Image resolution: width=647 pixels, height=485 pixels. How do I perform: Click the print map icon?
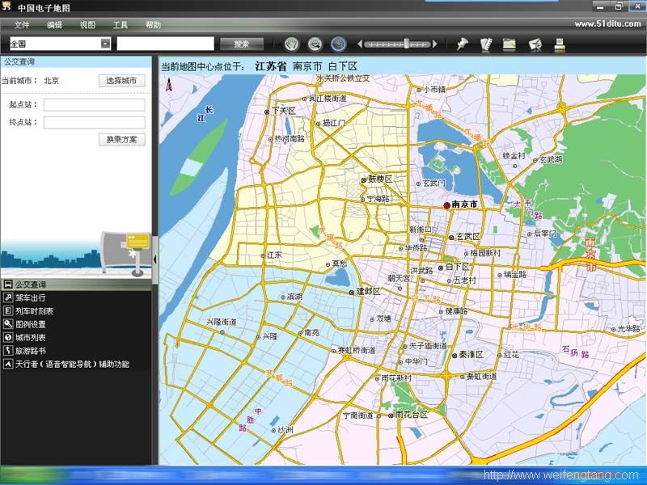point(560,44)
